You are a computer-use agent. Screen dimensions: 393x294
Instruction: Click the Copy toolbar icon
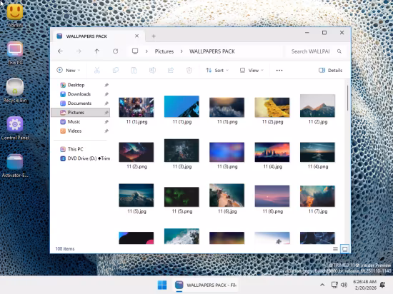(116, 71)
